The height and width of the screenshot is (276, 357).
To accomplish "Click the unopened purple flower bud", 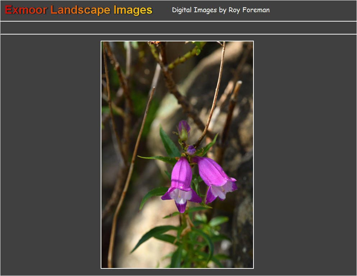I will click(x=184, y=127).
